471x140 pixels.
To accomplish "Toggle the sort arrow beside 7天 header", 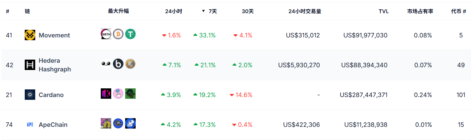I will pyautogui.click(x=203, y=11).
